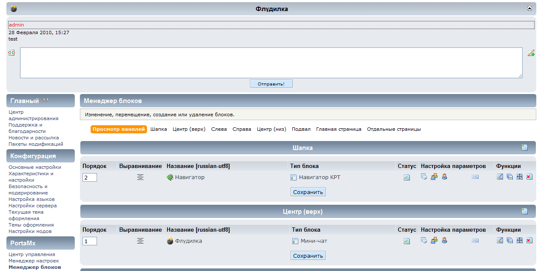Change text alignment of Навигатор block
538x271 pixels.
click(x=140, y=177)
